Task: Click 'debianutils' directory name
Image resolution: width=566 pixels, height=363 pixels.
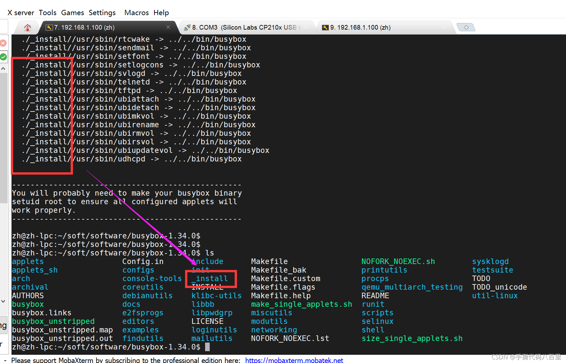Action: 147,296
